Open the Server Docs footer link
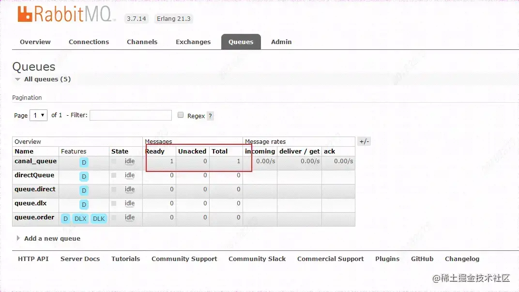 point(80,259)
